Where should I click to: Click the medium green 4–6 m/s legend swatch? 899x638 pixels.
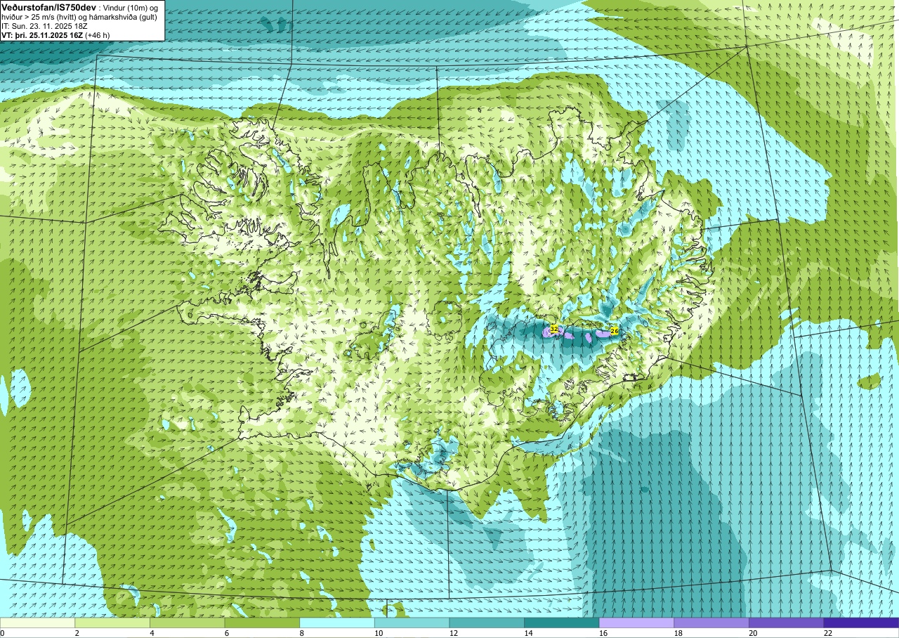[188, 623]
